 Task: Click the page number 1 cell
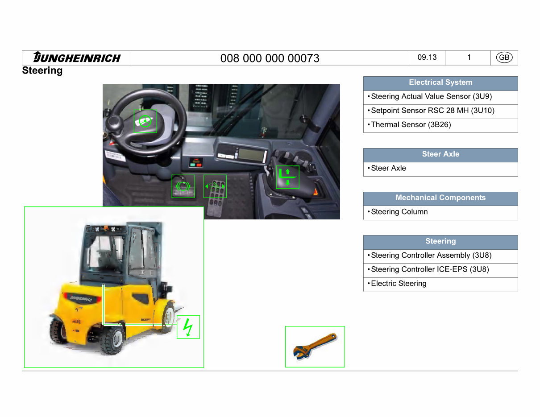pyautogui.click(x=469, y=58)
